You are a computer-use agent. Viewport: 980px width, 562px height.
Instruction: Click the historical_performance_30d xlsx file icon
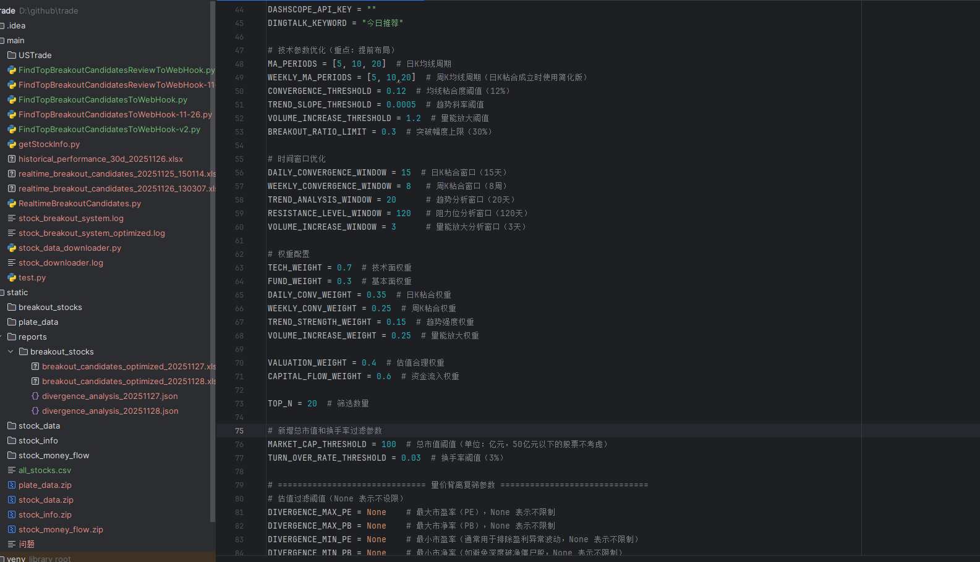pos(12,159)
